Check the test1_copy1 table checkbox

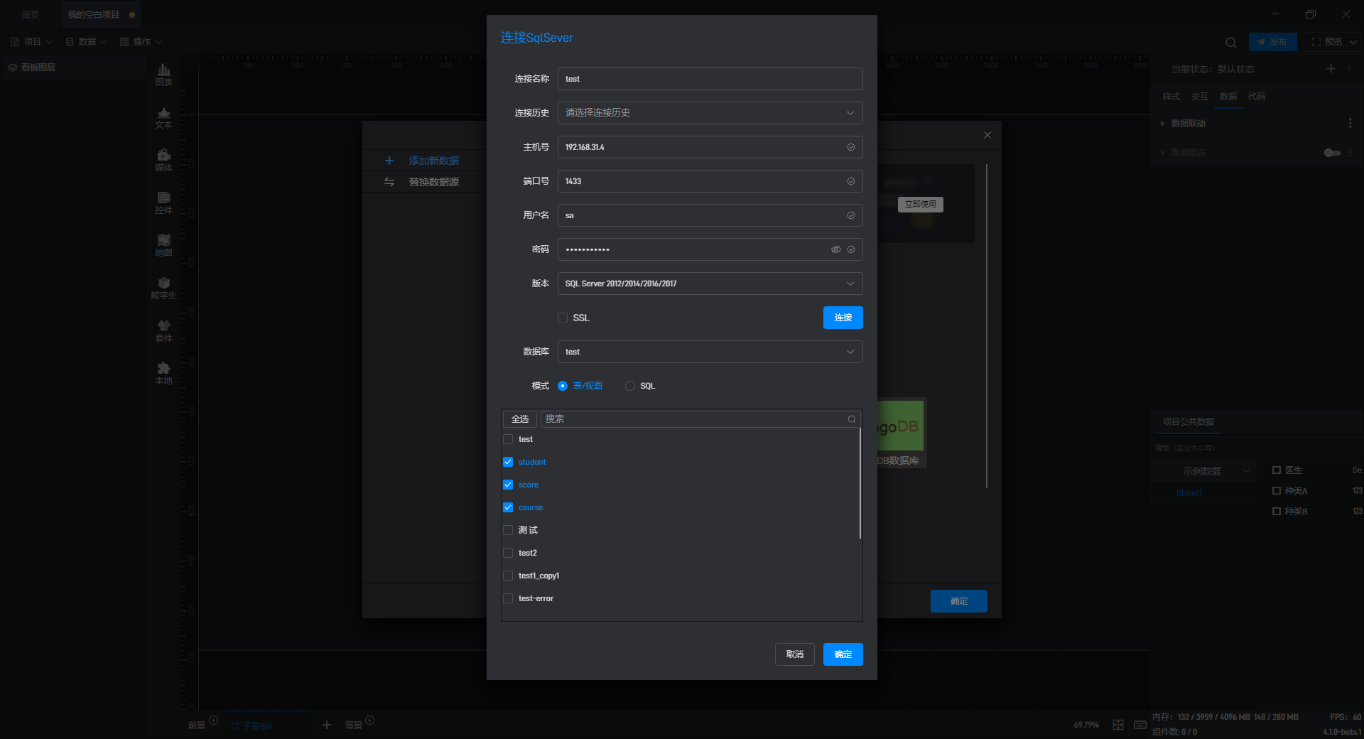508,576
